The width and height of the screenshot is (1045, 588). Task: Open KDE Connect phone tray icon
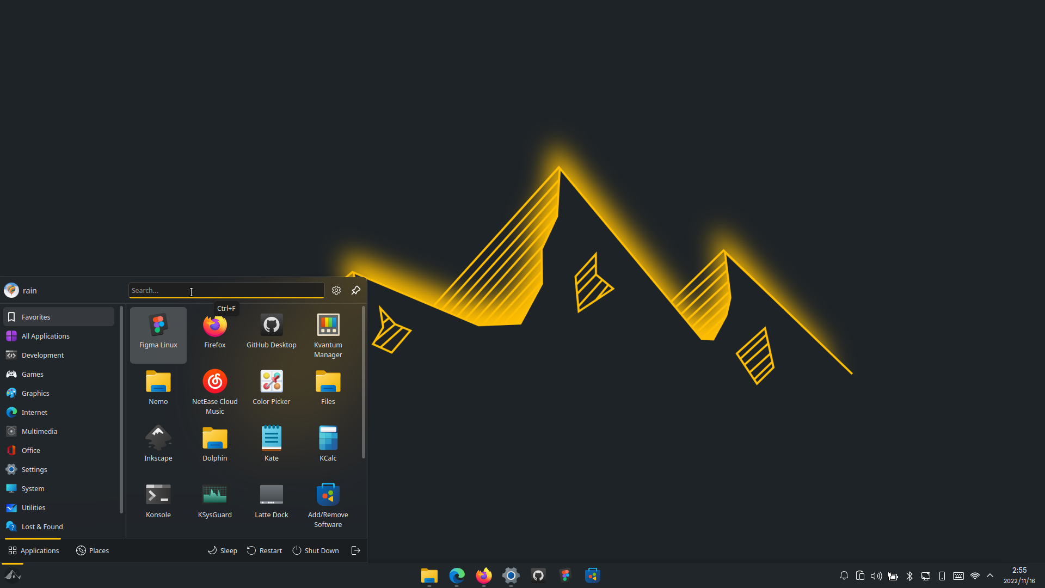coord(942,575)
